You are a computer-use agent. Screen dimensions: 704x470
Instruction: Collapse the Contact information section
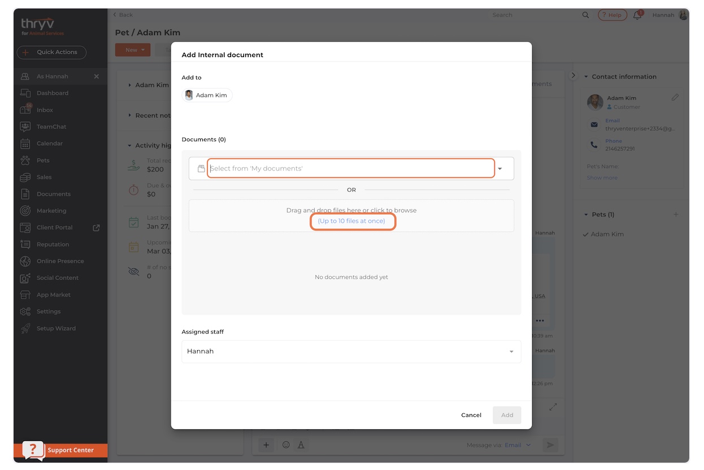click(586, 77)
